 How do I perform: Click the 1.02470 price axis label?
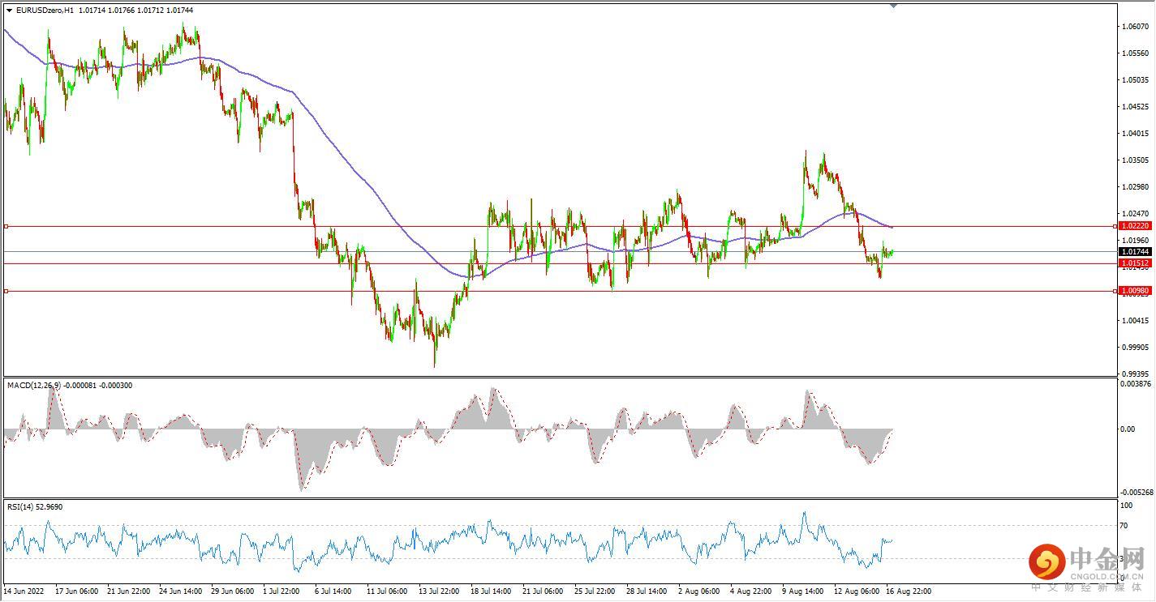(1134, 214)
